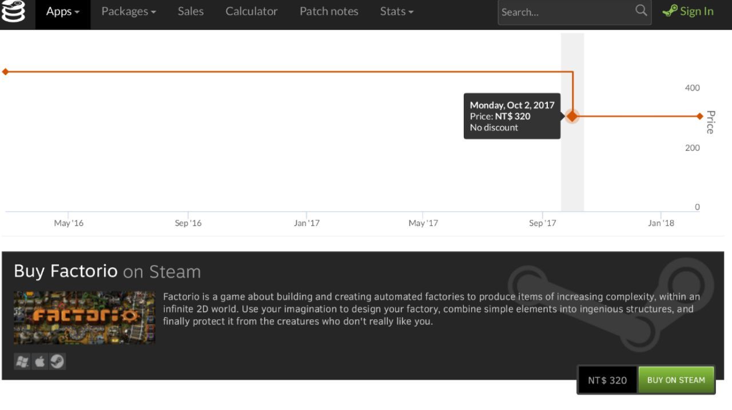Click the NT$ 320 price box
This screenshot has height=410, width=732.
(x=607, y=380)
